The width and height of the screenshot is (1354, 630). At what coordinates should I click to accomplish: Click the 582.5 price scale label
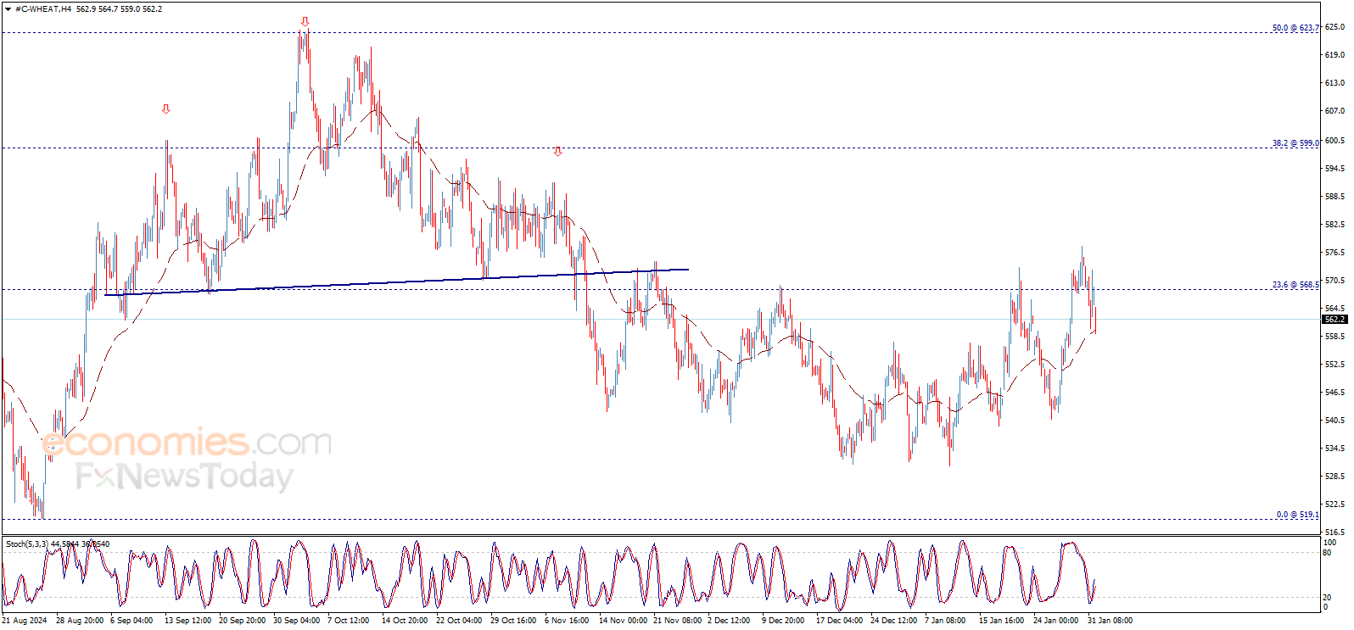point(1334,225)
